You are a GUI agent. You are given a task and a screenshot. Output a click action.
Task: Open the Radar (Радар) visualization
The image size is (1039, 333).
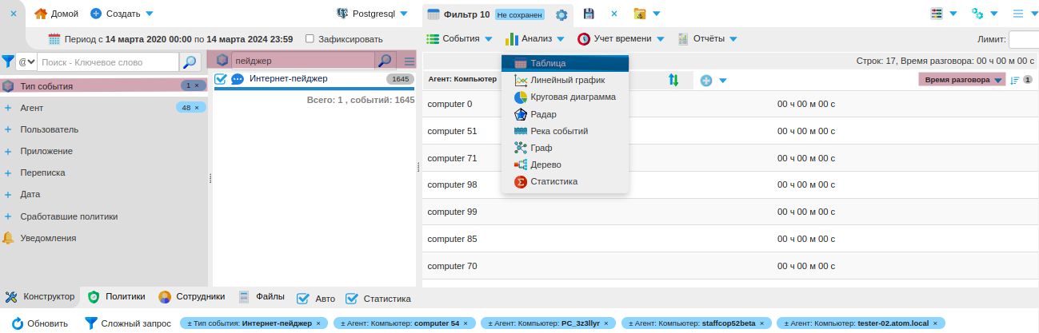542,114
